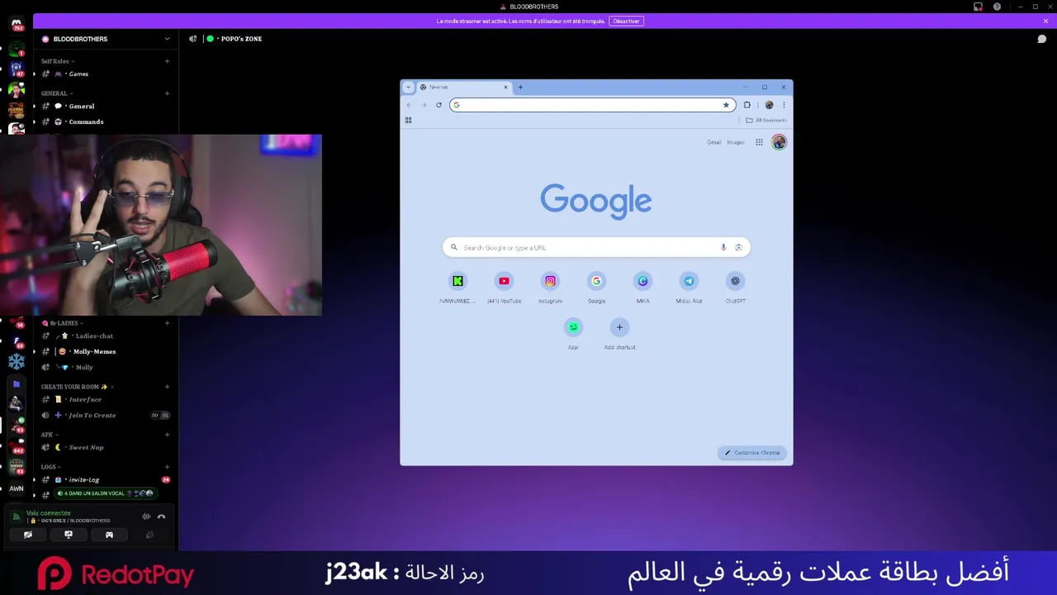Collapse the LADIES category
The width and height of the screenshot is (1057, 595).
point(63,323)
